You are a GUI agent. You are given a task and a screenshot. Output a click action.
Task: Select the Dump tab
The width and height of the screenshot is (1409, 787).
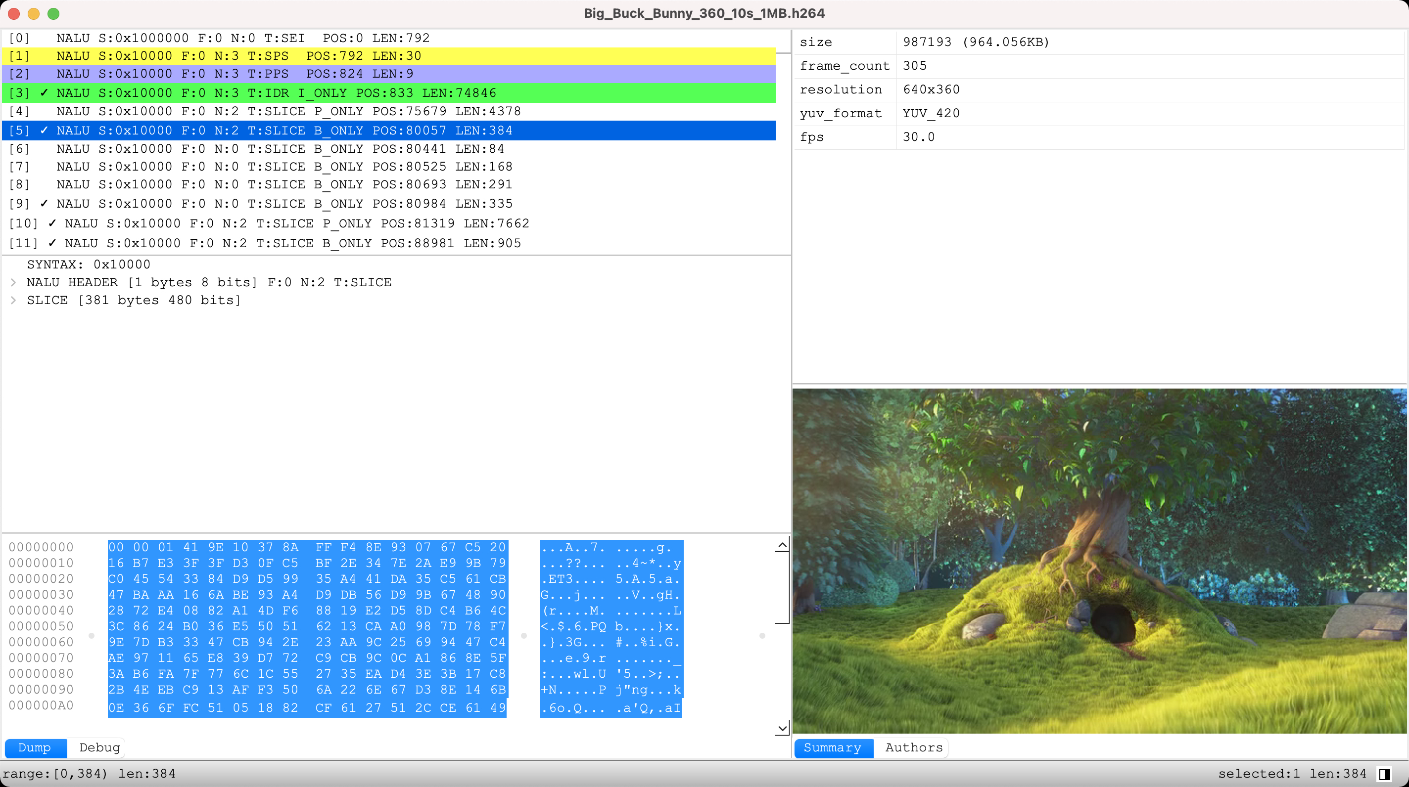point(35,747)
